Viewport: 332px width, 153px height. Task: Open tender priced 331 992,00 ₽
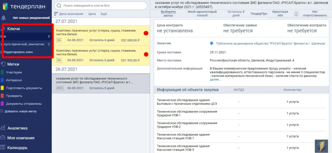[101, 56]
